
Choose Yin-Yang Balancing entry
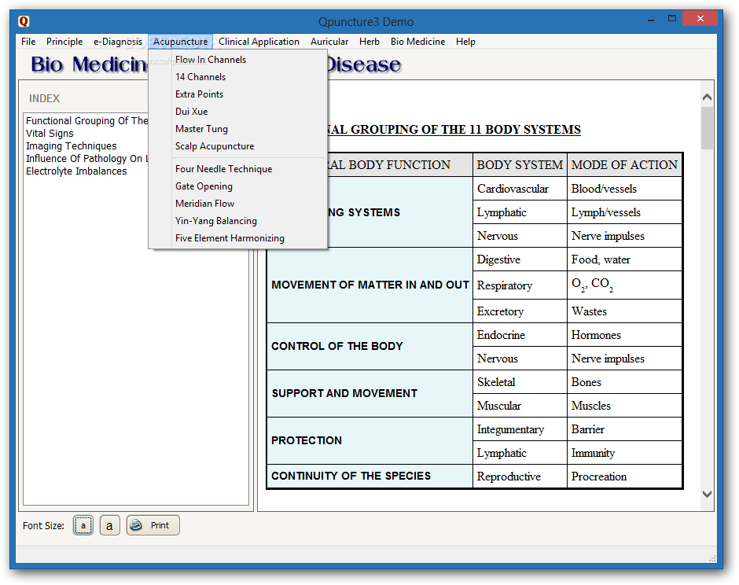238,221
